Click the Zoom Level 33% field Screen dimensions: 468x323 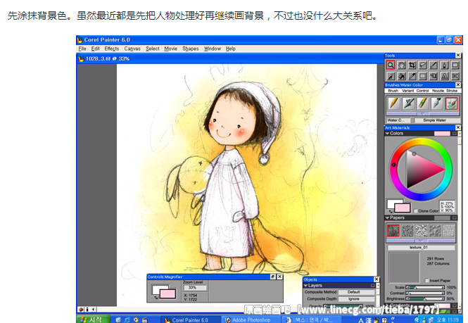pyautogui.click(x=195, y=288)
